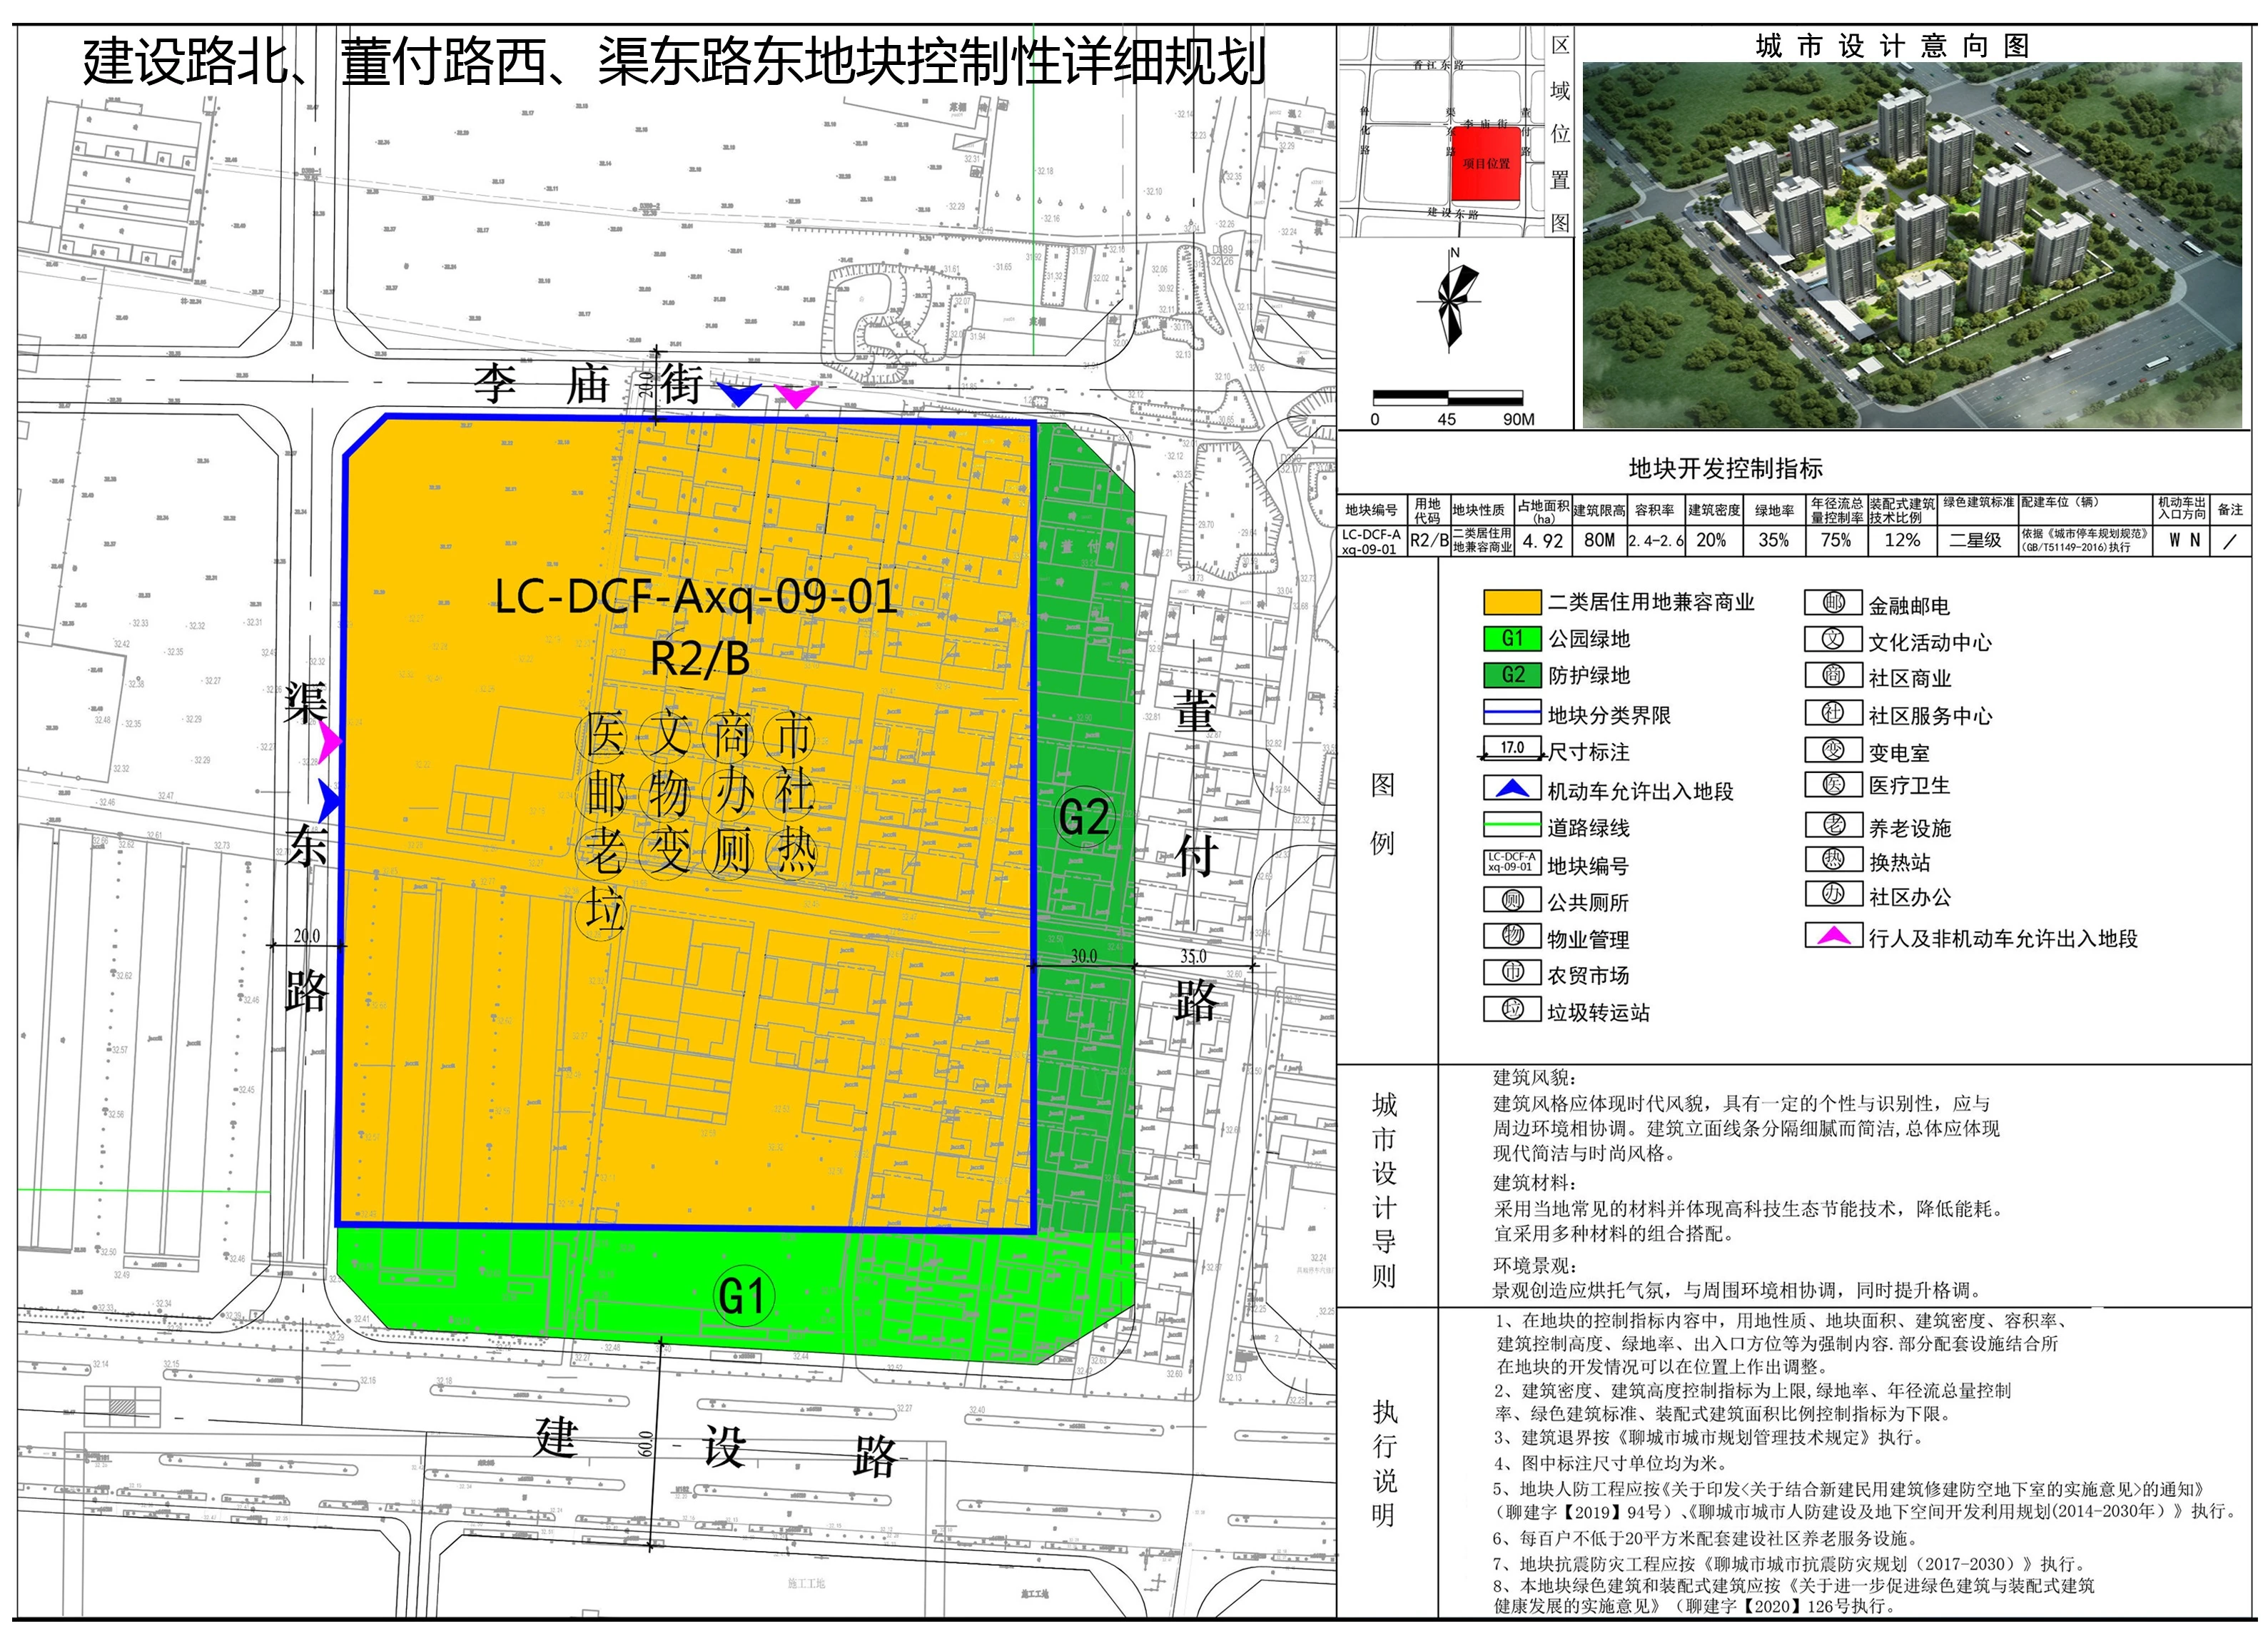Click the 农贸市场 legend icon
This screenshot has height=1641, width=2268.
tap(1512, 973)
